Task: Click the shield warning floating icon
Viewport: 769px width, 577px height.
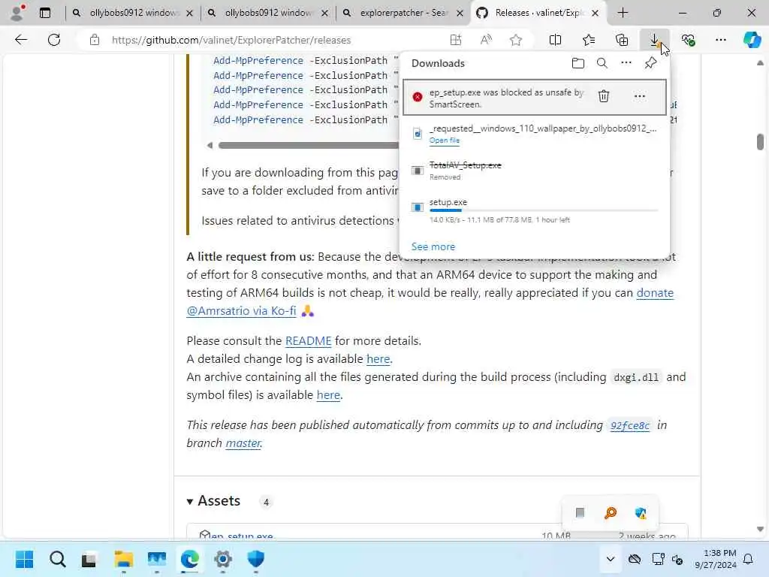Action: pos(641,513)
